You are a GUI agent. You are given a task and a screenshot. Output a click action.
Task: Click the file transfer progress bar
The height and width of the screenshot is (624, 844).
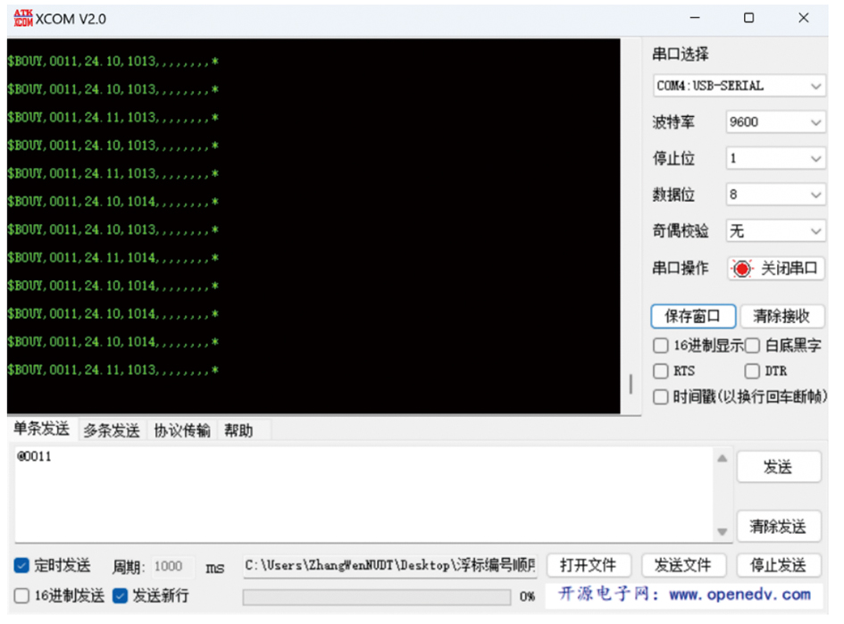[377, 596]
